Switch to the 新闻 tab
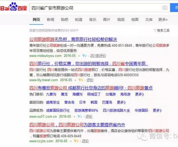 (50, 20)
